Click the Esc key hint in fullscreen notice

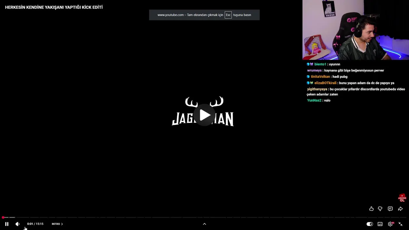pos(228,15)
